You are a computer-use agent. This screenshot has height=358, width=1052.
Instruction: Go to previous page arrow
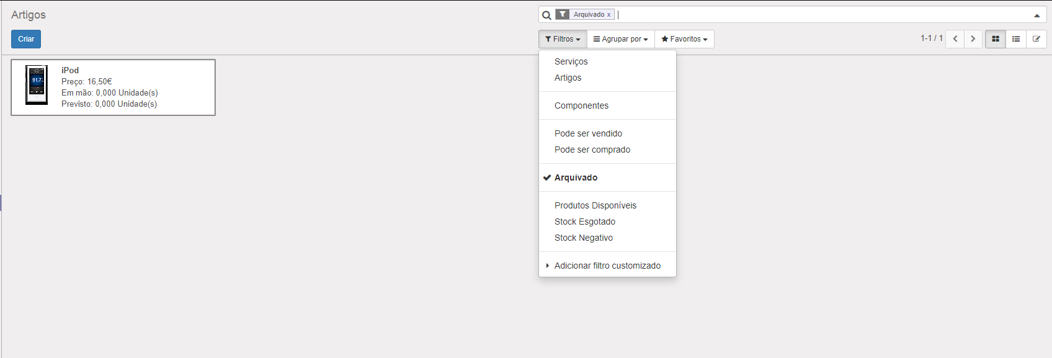pos(955,39)
